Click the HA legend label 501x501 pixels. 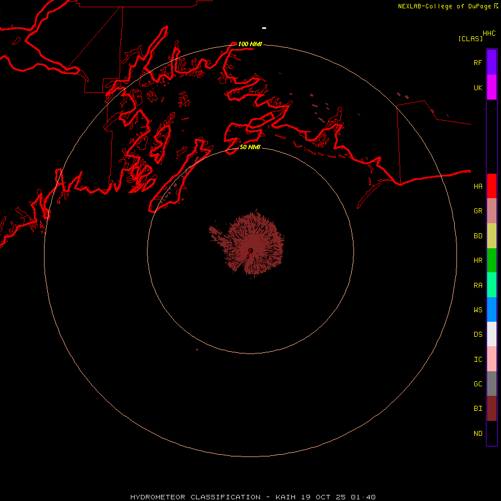pyautogui.click(x=478, y=186)
